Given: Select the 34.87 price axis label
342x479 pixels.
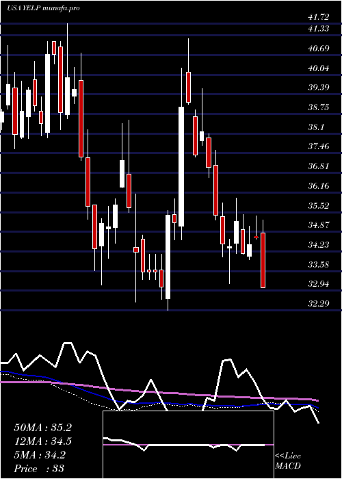Looking at the screenshot, I should click(319, 225).
